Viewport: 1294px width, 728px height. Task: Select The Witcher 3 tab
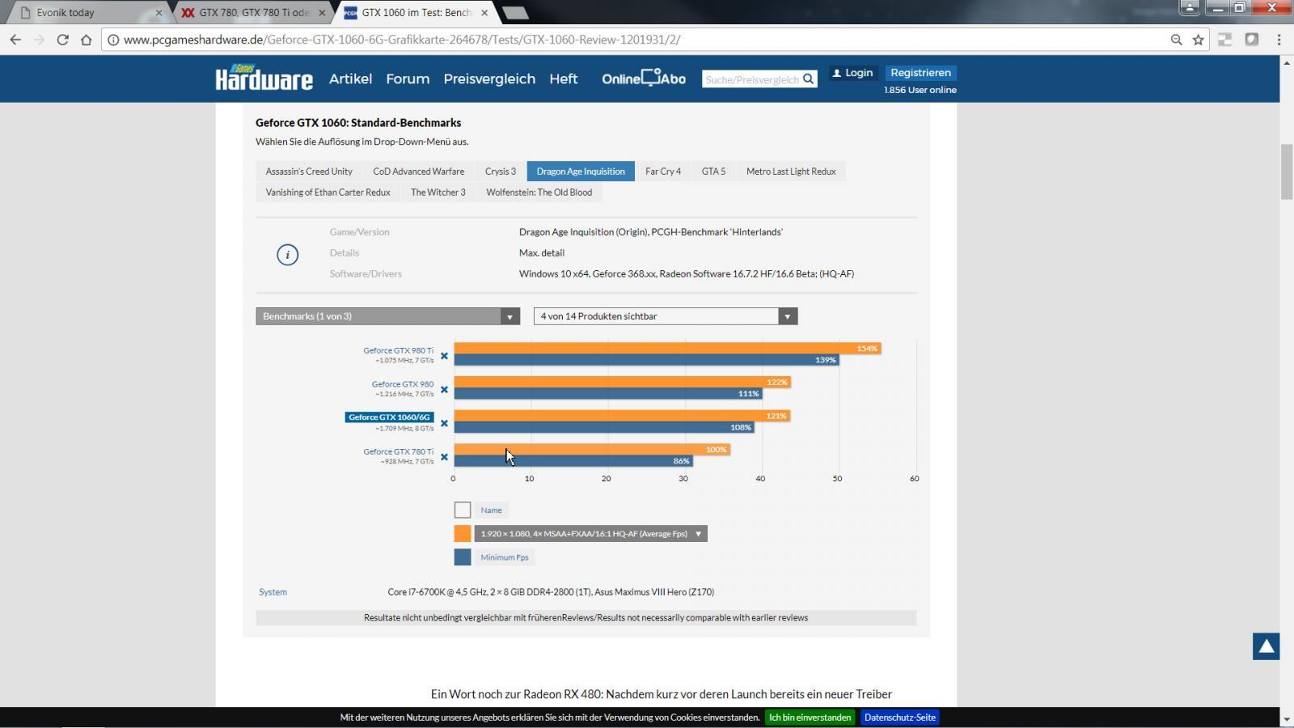tap(438, 193)
